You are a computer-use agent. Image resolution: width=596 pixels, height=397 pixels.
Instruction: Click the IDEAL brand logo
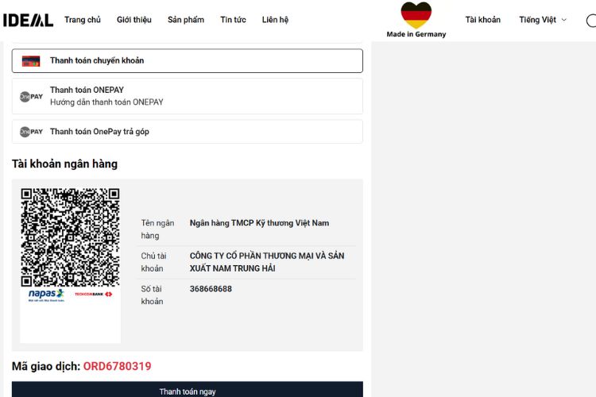(x=28, y=20)
